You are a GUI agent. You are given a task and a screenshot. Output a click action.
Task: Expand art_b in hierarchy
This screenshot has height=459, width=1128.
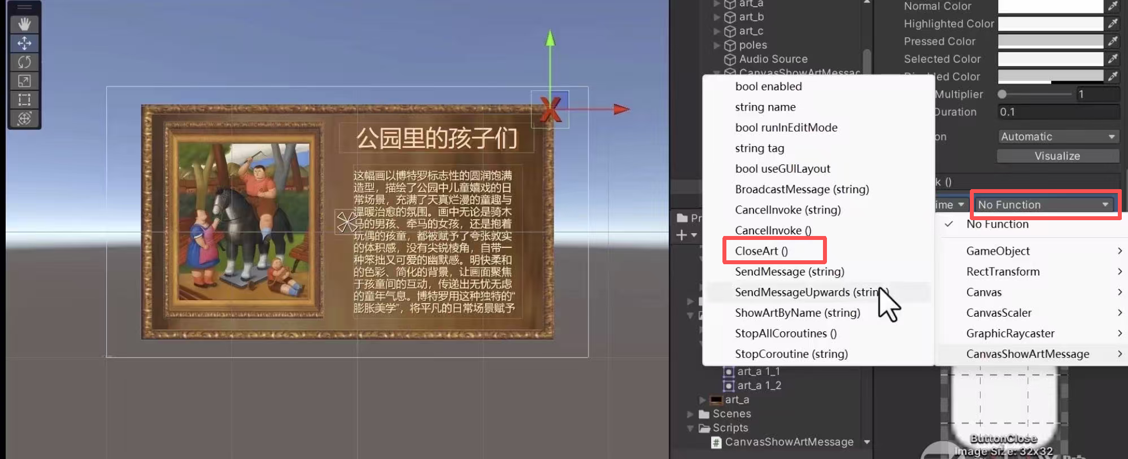coord(717,17)
